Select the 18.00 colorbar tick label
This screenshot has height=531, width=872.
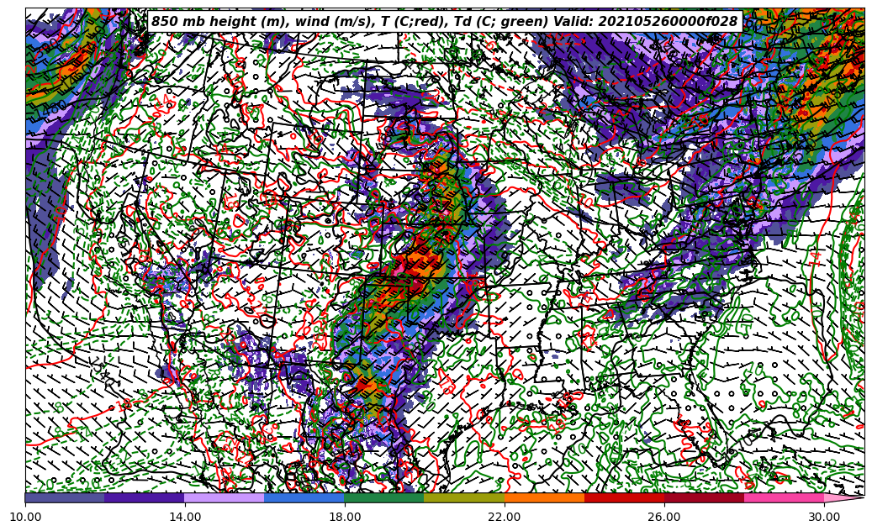pos(345,518)
